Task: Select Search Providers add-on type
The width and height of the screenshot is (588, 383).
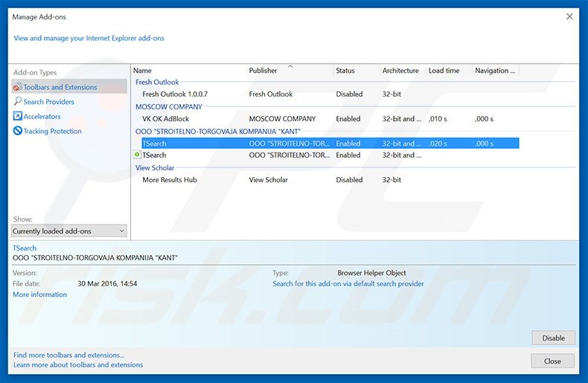Action: (48, 102)
